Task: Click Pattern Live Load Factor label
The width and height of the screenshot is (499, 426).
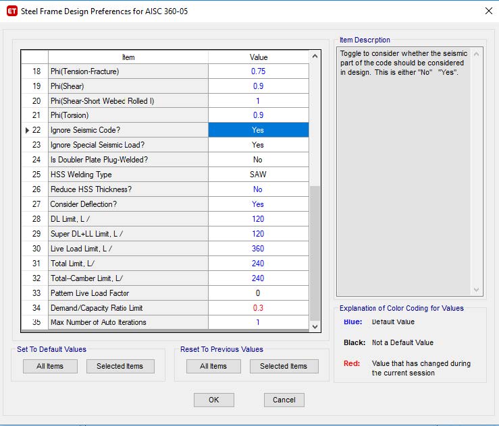Action: 90,293
